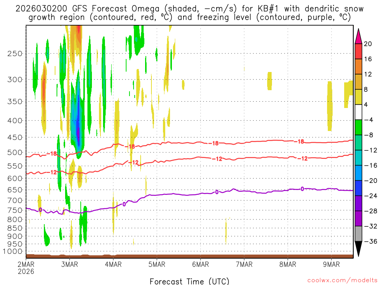Image resolution: width=381 pixels, height=285 pixels.
Task: Click the 600 pressure level label
Action: pyautogui.click(x=15, y=178)
